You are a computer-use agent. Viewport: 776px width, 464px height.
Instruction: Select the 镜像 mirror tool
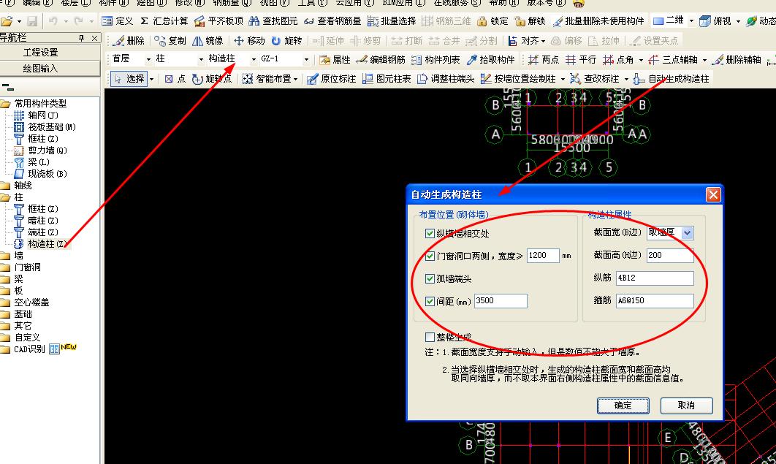click(208, 41)
